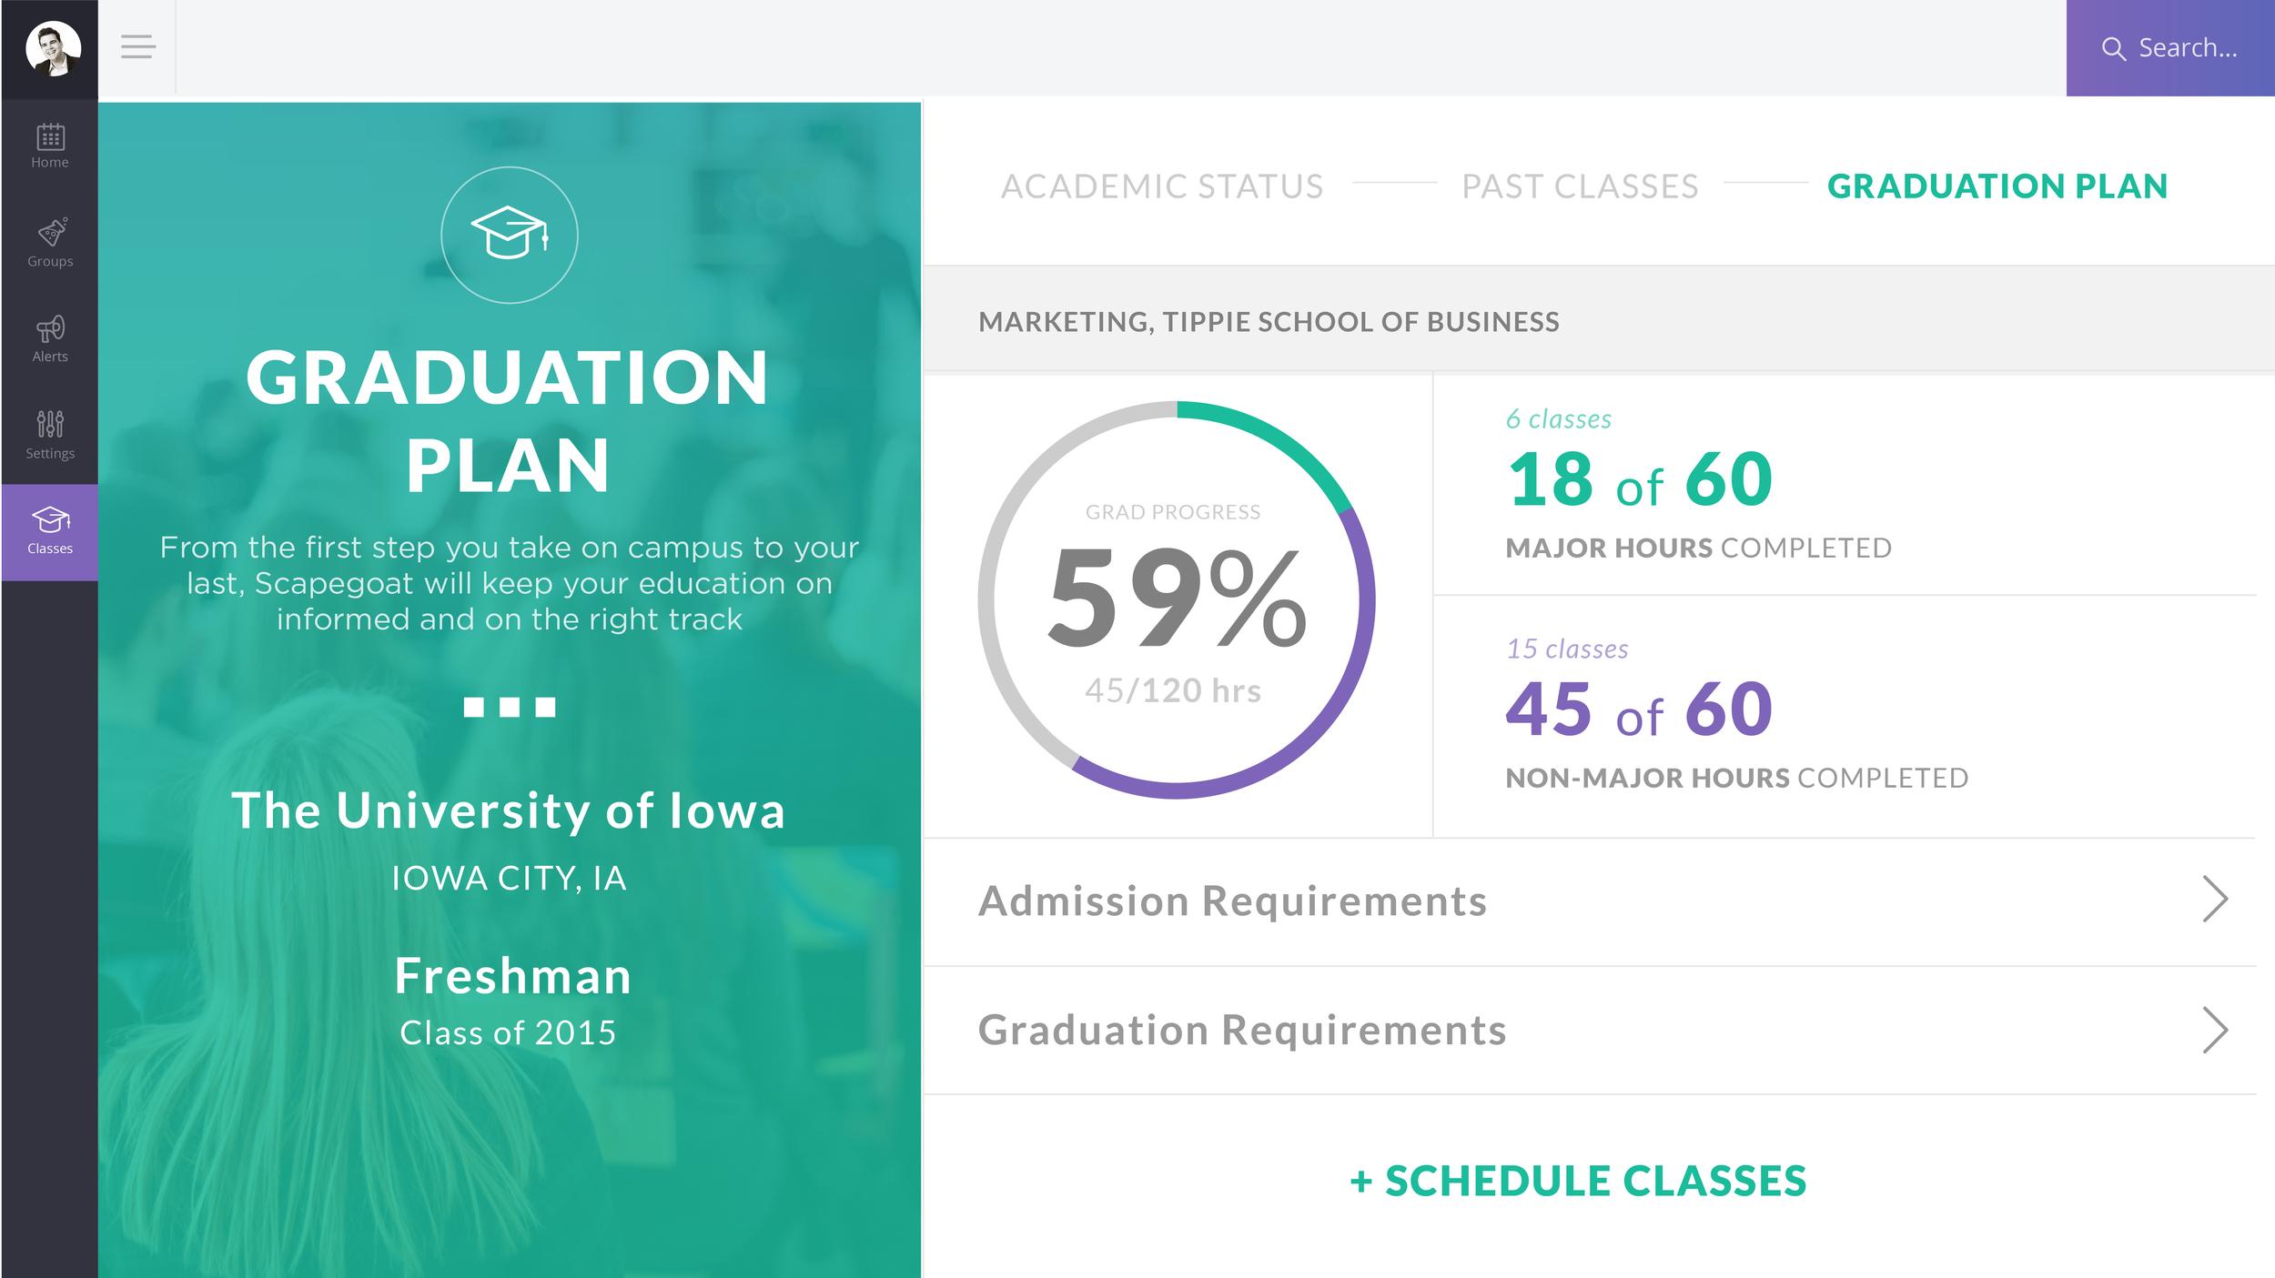This screenshot has width=2275, height=1278.
Task: Open the Groups icon in sidebar
Action: tap(51, 232)
